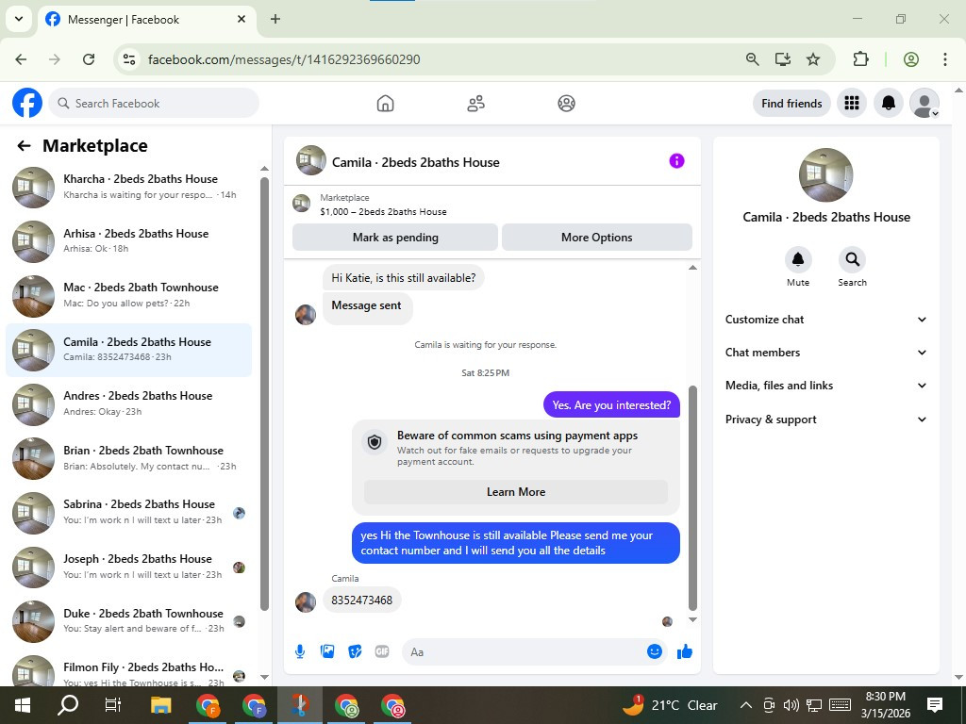Open the Home feed icon
966x724 pixels.
pyautogui.click(x=385, y=104)
